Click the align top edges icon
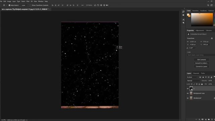 point(68,5)
